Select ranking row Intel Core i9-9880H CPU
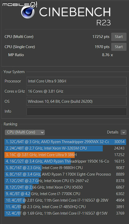This screenshot has height=224, width=129. (x=65, y=168)
